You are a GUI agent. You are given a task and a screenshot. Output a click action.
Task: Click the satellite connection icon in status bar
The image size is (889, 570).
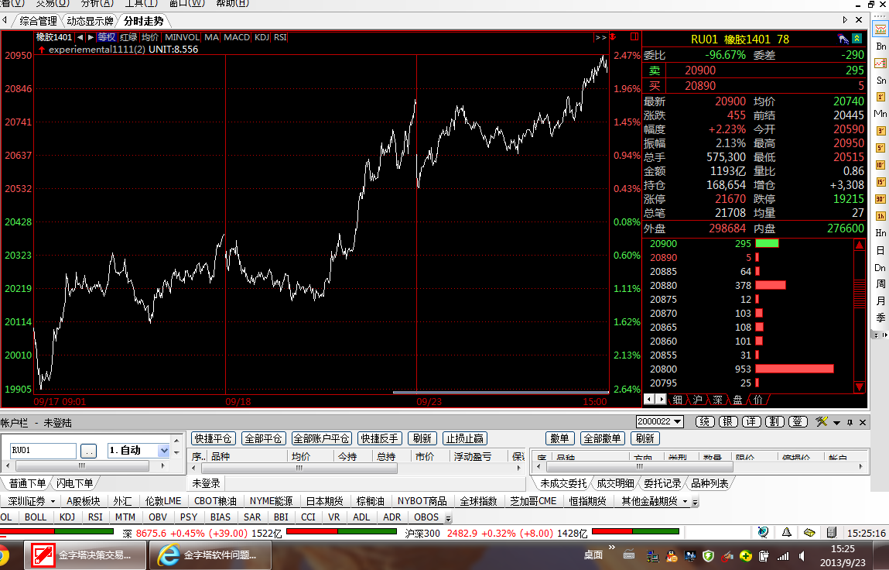(x=764, y=533)
